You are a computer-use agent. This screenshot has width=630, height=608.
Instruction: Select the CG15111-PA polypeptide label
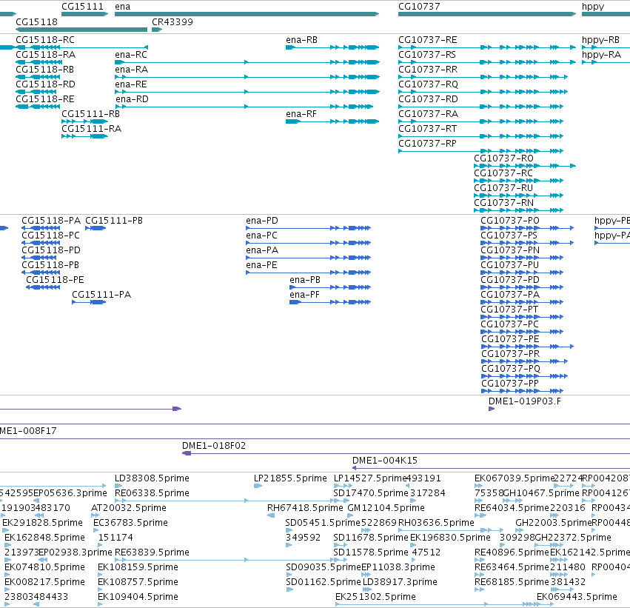click(x=101, y=295)
